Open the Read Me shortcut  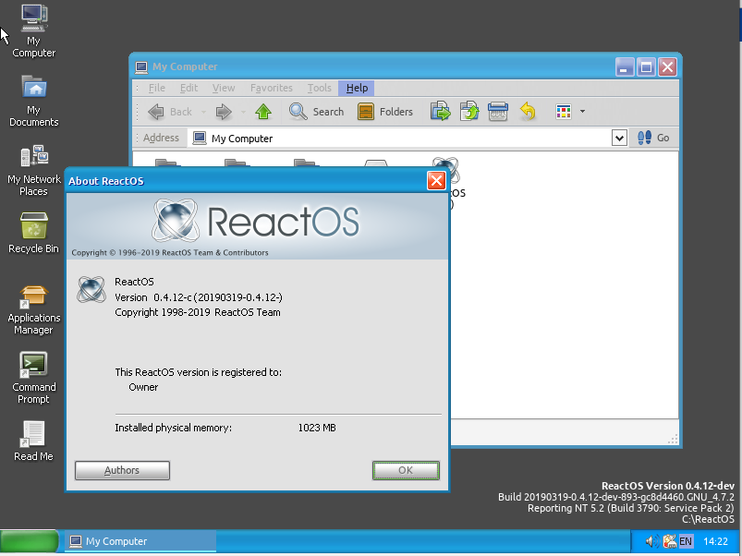[x=33, y=441]
